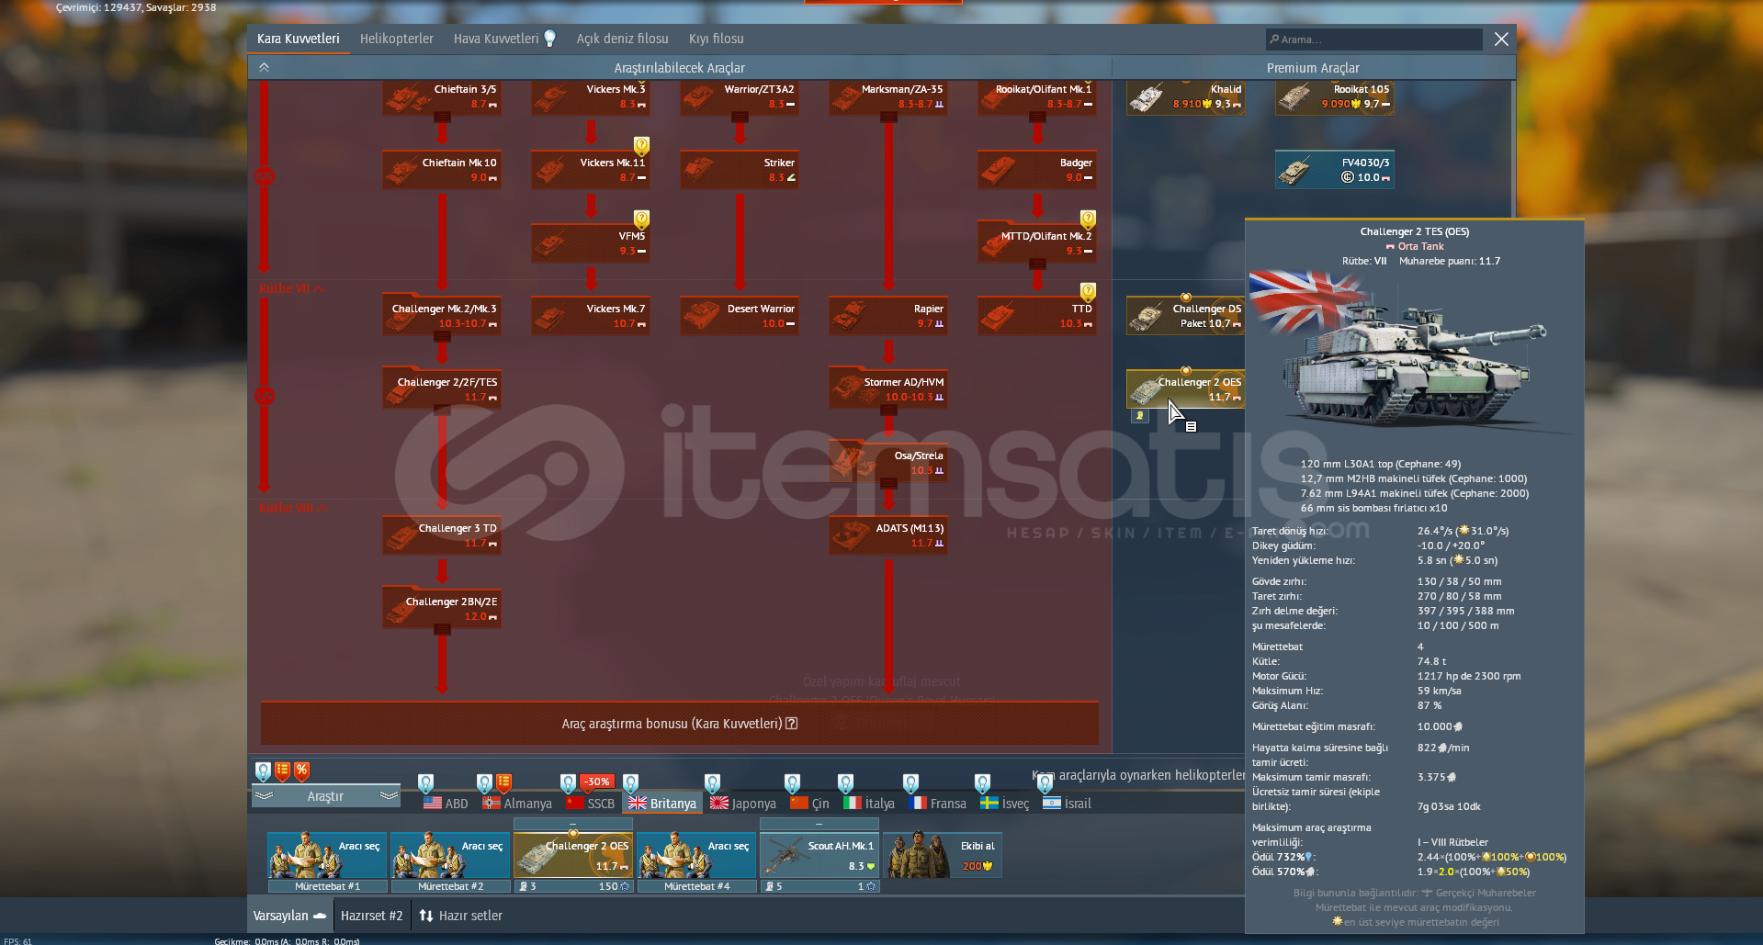Select the Rapier anti-air vehicle
1763x945 pixels.
click(x=887, y=316)
